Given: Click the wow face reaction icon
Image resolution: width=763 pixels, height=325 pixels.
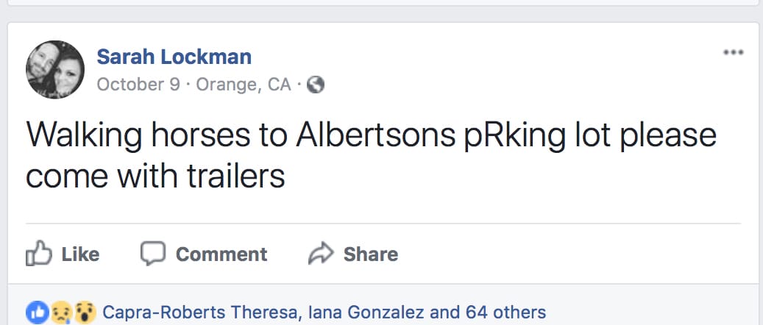Looking at the screenshot, I should tap(85, 312).
